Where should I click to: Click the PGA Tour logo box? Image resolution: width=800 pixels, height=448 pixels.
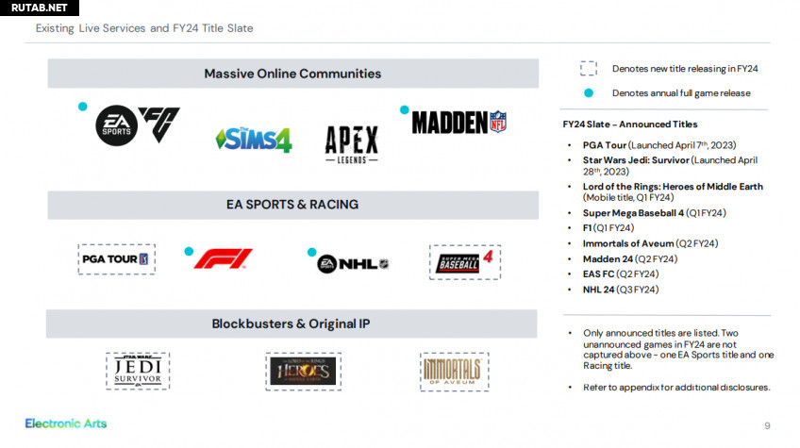click(x=116, y=258)
